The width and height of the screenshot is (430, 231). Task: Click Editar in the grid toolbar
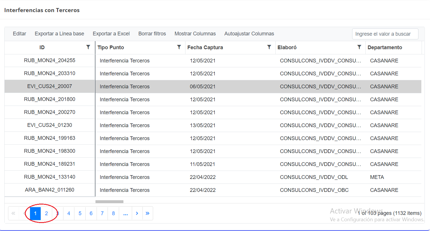pyautogui.click(x=19, y=34)
